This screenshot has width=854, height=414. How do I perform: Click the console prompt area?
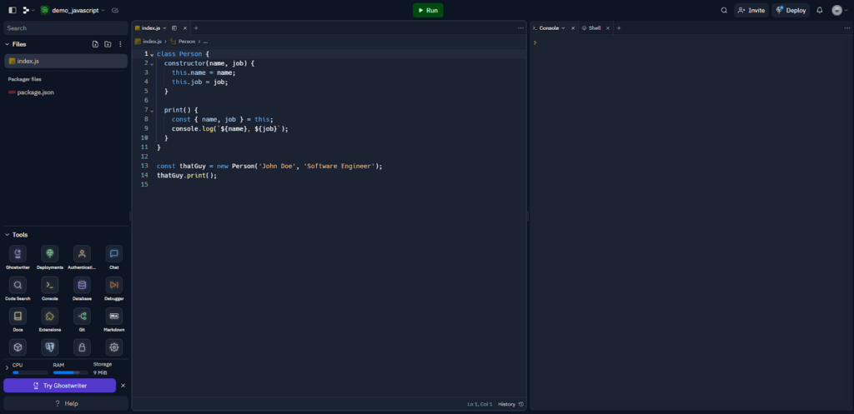click(x=691, y=42)
